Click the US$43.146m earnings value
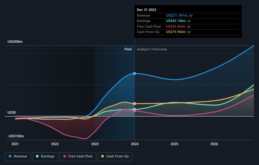The width and height of the screenshot is (259, 165). tap(176, 21)
